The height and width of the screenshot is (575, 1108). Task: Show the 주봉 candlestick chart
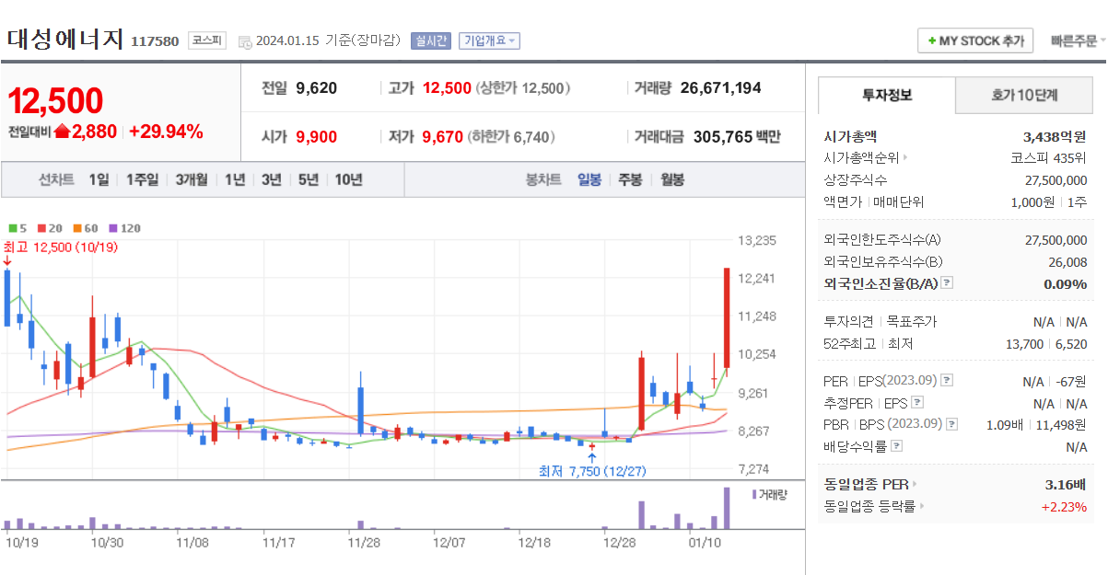630,179
